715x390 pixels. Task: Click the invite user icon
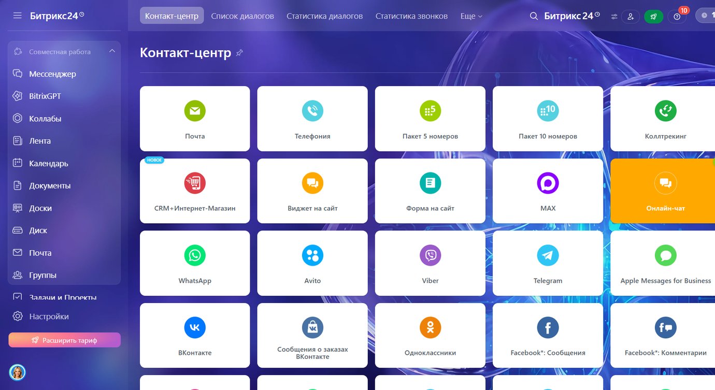[x=631, y=17]
